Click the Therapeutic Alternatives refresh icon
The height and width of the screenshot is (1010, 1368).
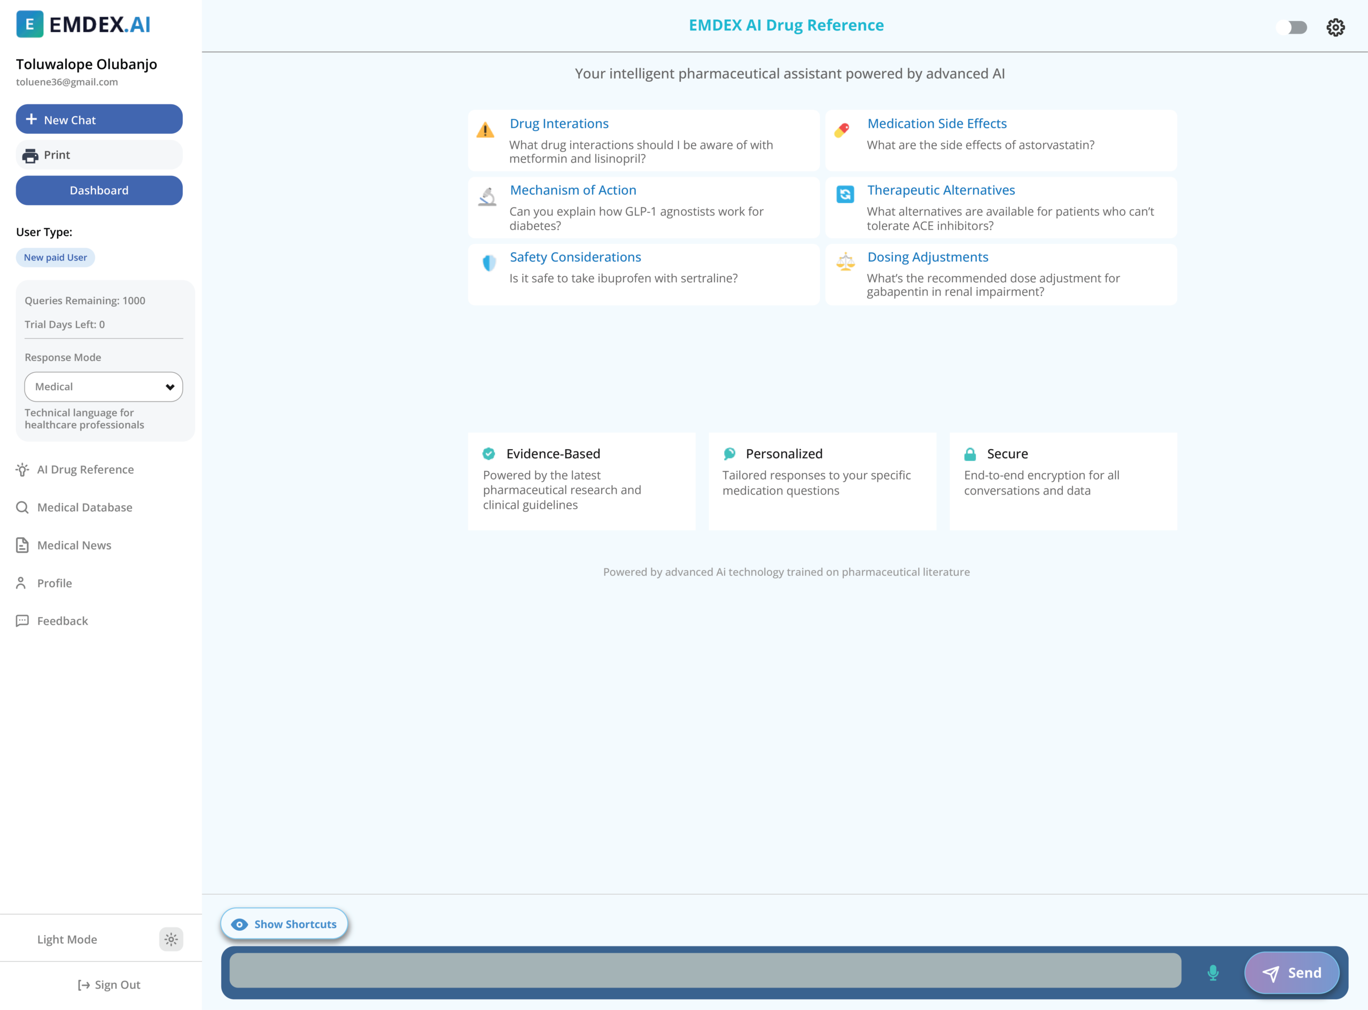[x=845, y=195]
